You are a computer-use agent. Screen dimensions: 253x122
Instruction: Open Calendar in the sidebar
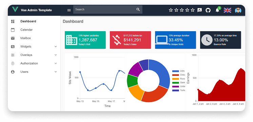click(x=26, y=30)
